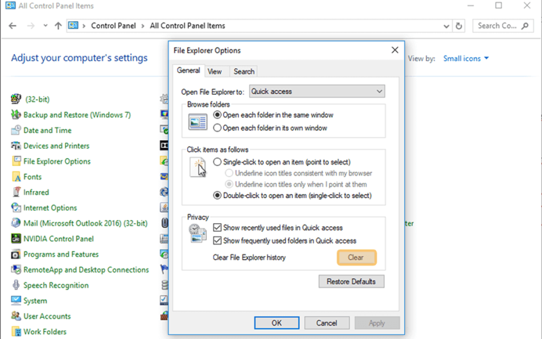Screen dimensions: 542x339
Task: Click the Devices and Printers icon
Action: (16, 146)
